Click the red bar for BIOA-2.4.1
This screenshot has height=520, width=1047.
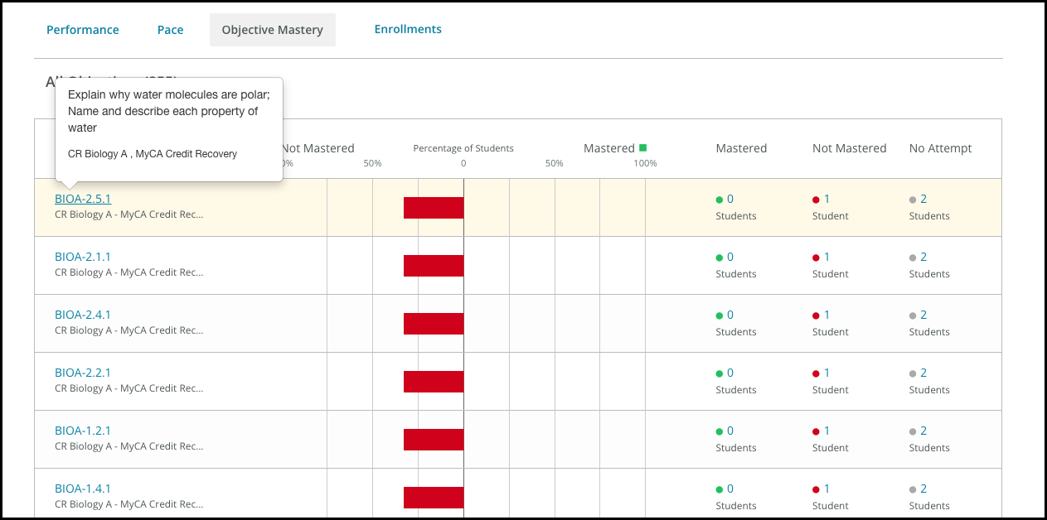pos(434,324)
